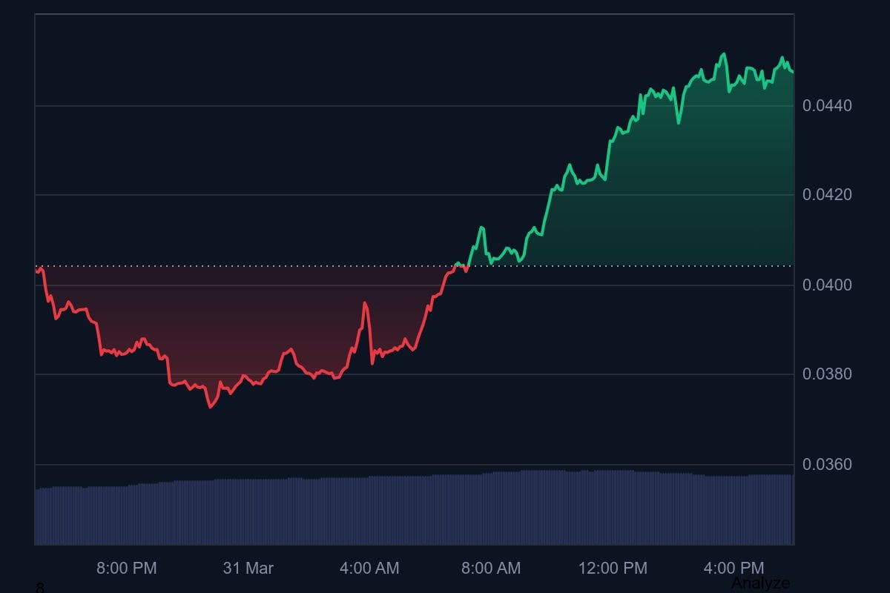Click the 4:00 PM time marker

734,569
